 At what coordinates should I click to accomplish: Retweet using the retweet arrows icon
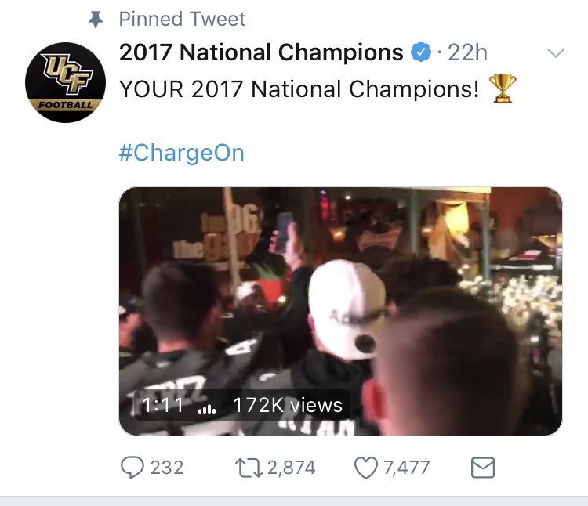coord(249,468)
